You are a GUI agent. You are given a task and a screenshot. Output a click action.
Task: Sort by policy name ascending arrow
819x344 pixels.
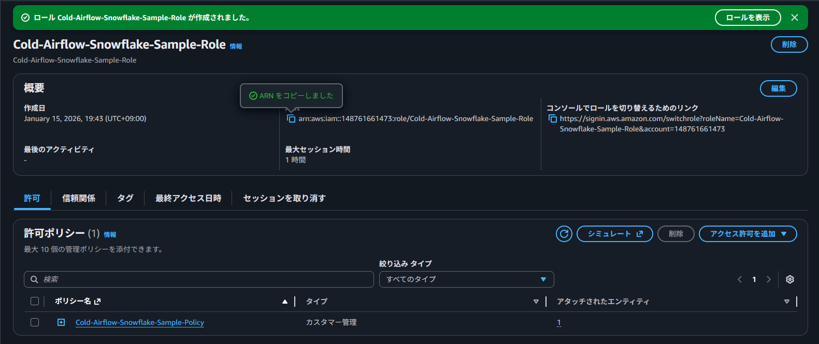coord(284,302)
